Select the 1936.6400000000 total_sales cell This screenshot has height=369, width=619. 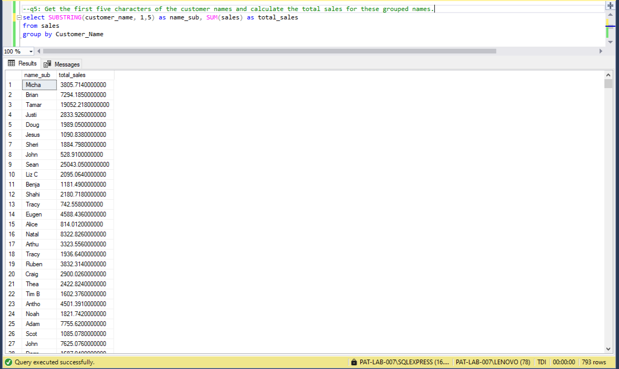85,254
